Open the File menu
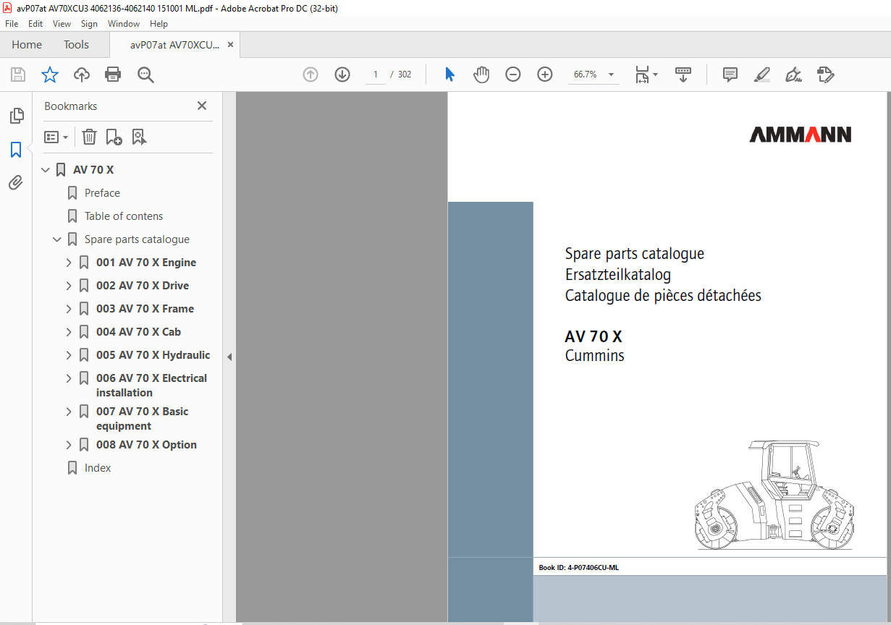Image resolution: width=891 pixels, height=625 pixels. 12,24
